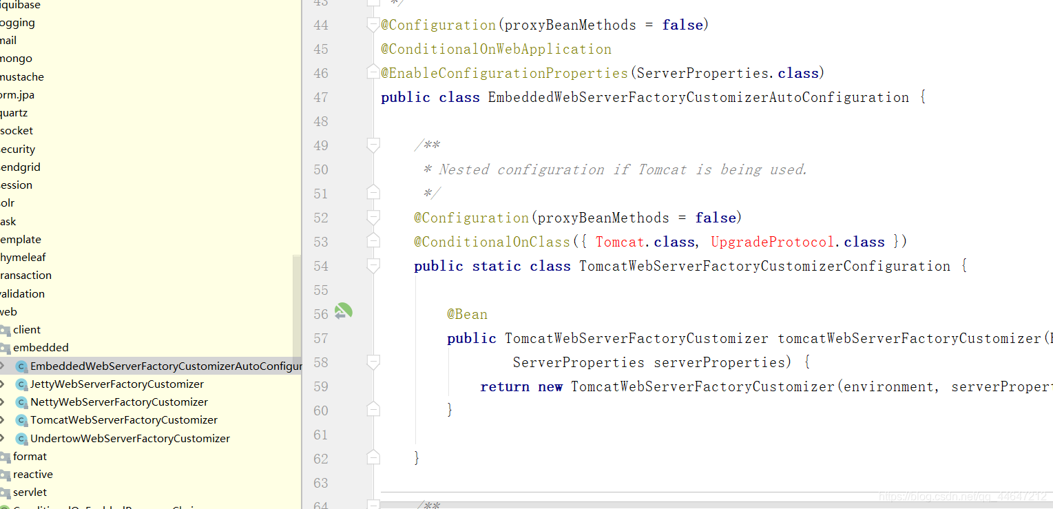Expand the TomcatWebServerFactoryCustomizer tree node arrow

(3, 420)
